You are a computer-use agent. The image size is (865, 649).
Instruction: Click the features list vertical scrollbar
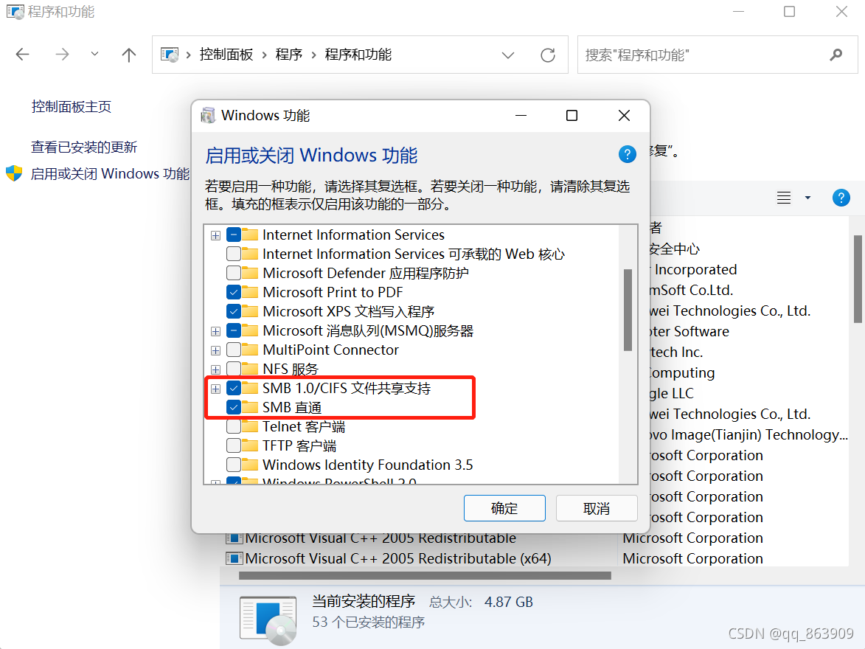pyautogui.click(x=628, y=309)
